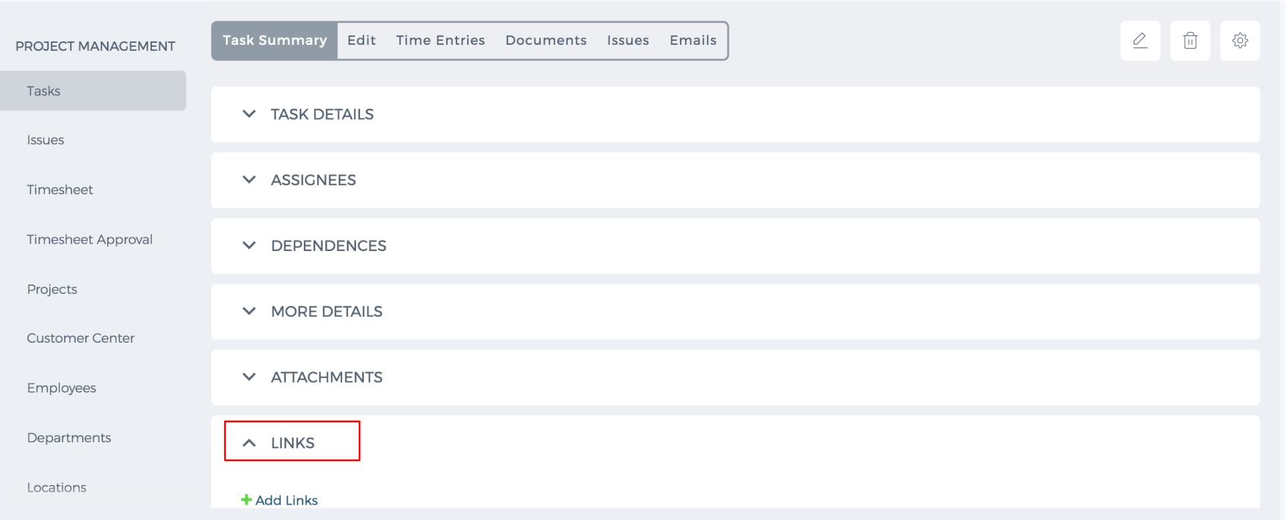Click the DEPENDENCES heading text
This screenshot has width=1285, height=520.
329,246
